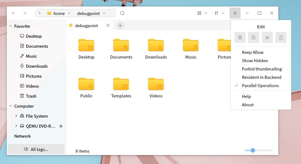Select the Help menu entry
Image resolution: width=301 pixels, height=164 pixels.
[x=246, y=96]
